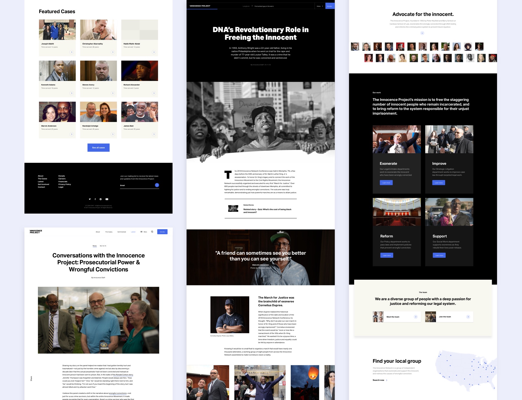Submit email with blue arrow button

coord(157,185)
